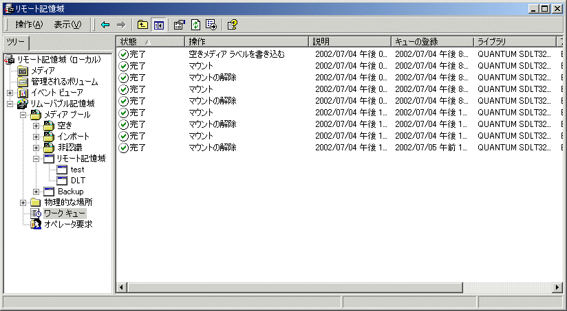
Task: Select the Backup pool icon
Action: [x=49, y=192]
